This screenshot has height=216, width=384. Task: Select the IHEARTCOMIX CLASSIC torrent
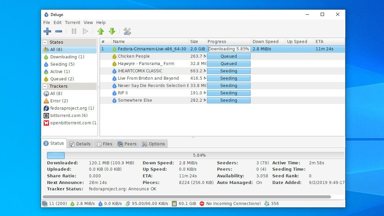(x=222, y=71)
